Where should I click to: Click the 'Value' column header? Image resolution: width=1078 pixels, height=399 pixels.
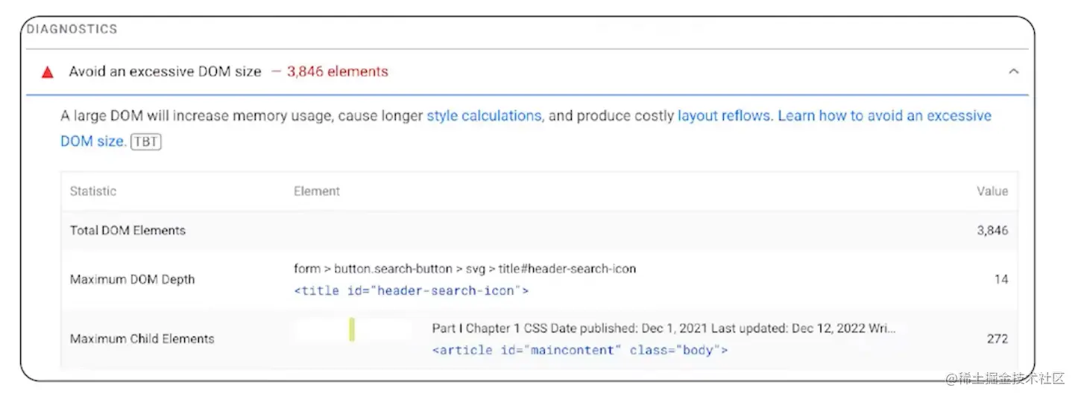992,191
